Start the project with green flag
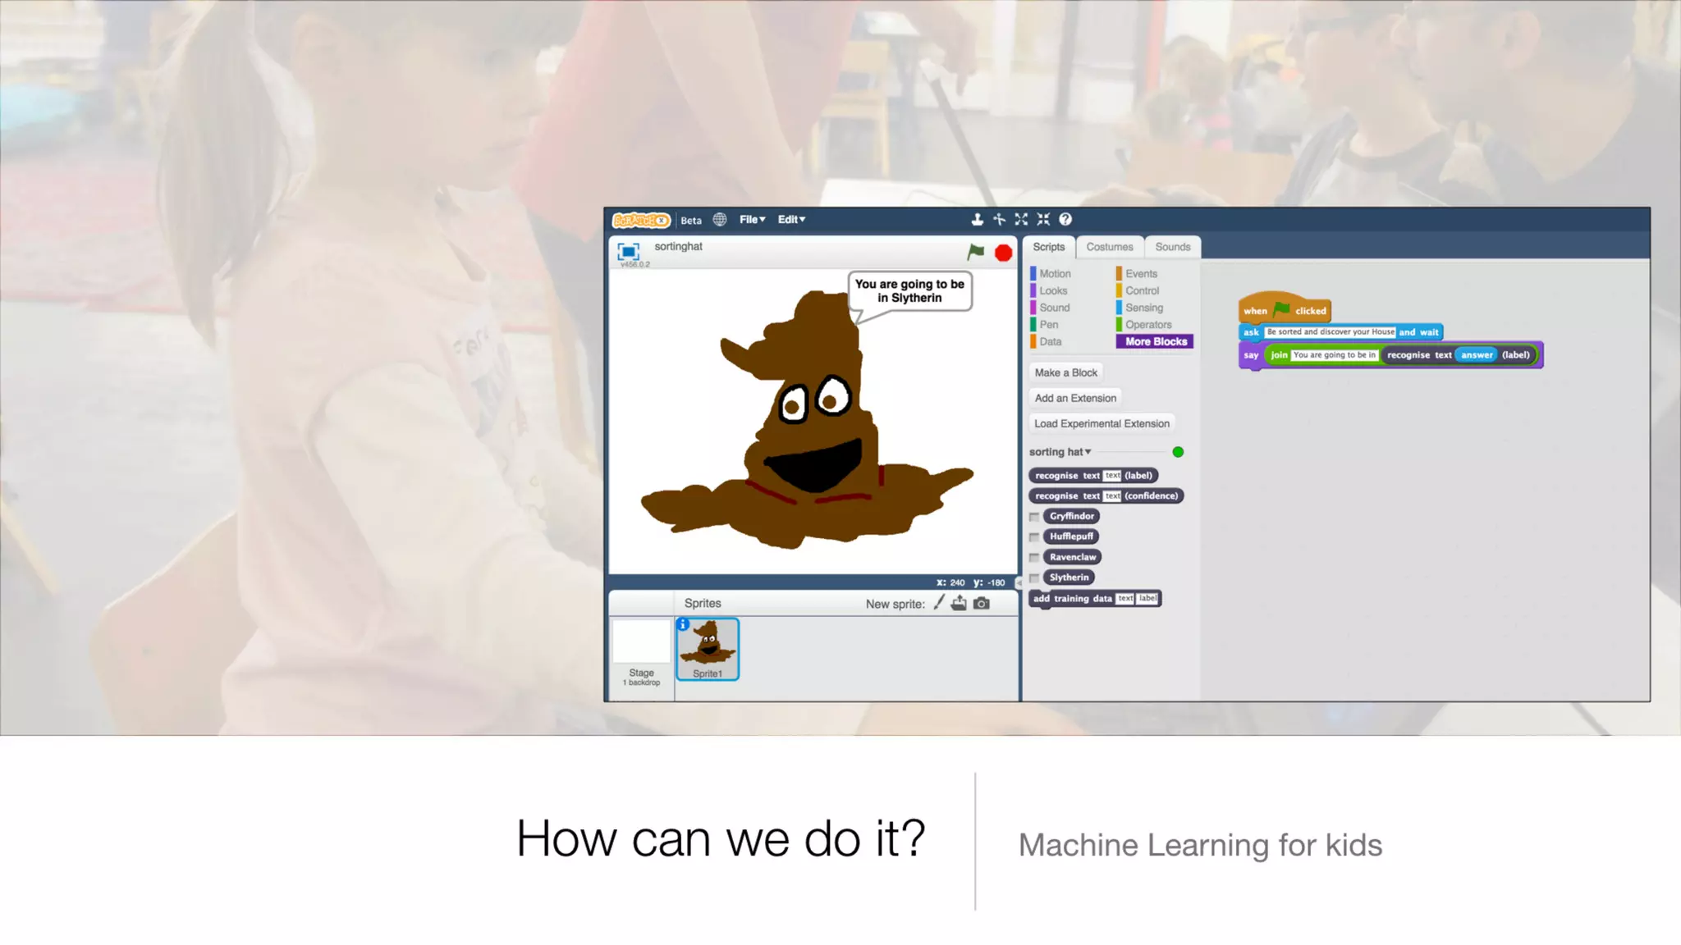 coord(975,252)
